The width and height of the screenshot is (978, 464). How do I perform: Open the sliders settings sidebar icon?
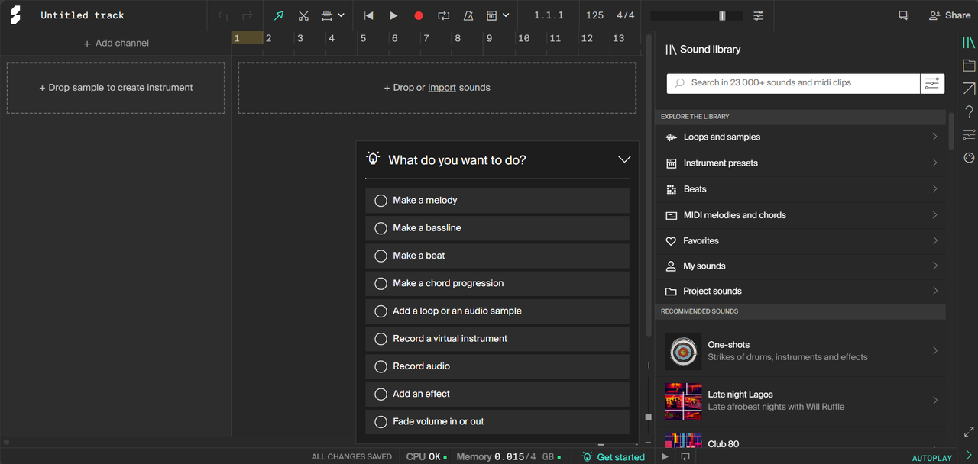tap(969, 135)
